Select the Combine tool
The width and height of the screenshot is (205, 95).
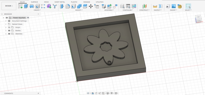pyautogui.click(x=79, y=6)
